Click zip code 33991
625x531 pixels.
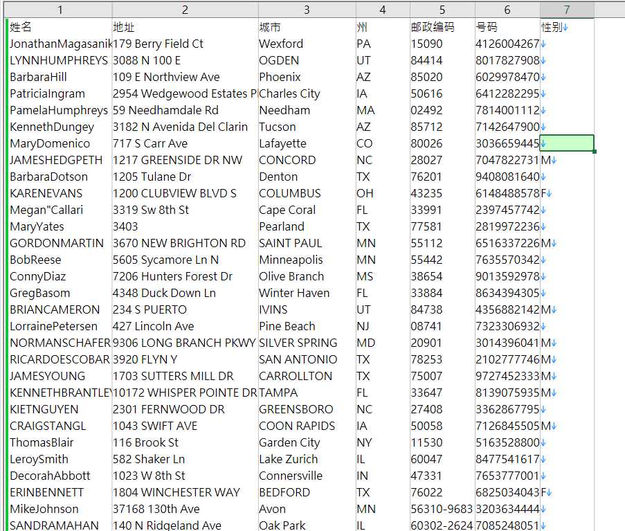[442, 210]
